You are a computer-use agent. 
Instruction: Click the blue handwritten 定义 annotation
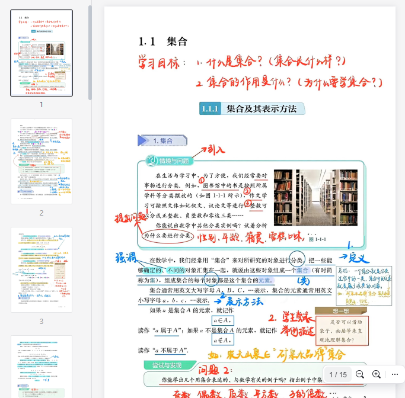(x=359, y=257)
